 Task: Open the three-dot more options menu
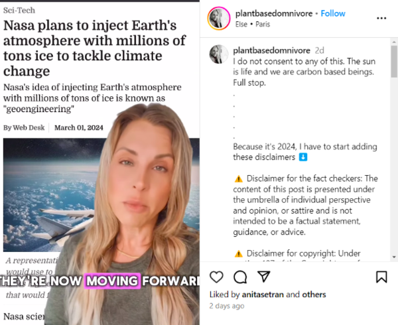(x=381, y=18)
